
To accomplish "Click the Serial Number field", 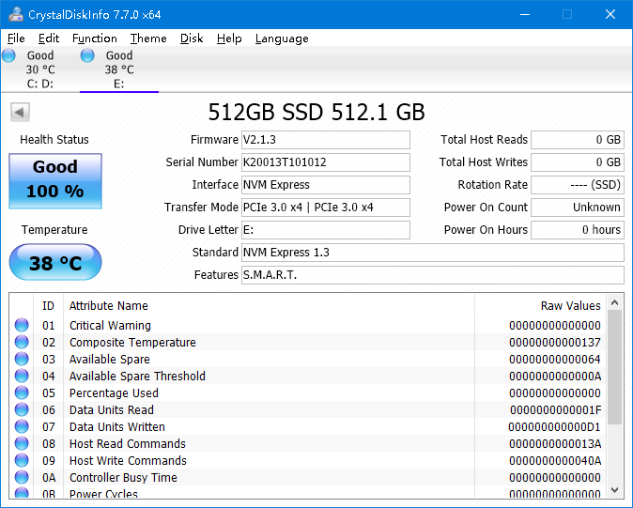I will (325, 162).
